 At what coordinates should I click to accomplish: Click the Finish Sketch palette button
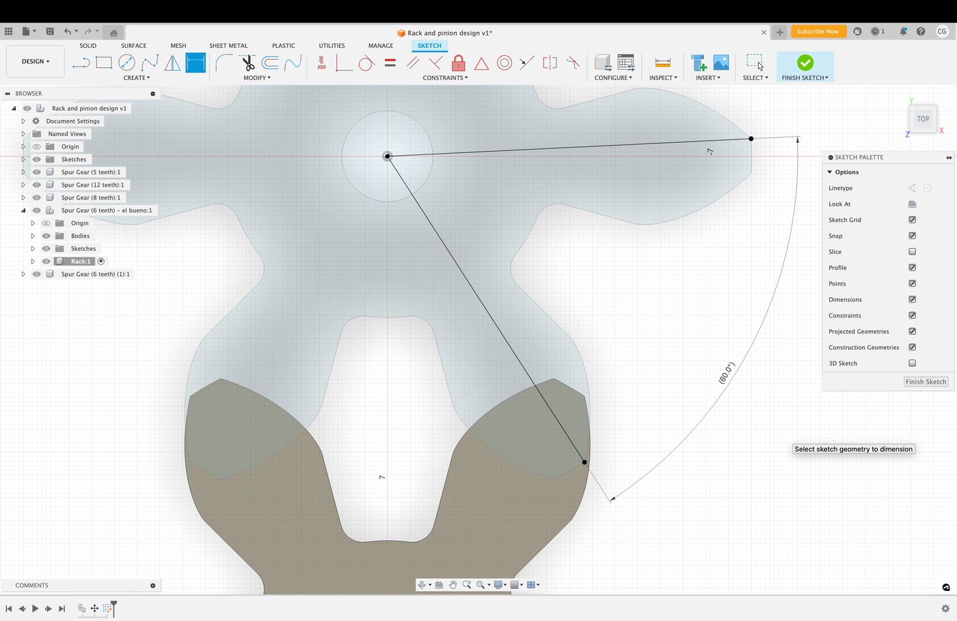(926, 382)
